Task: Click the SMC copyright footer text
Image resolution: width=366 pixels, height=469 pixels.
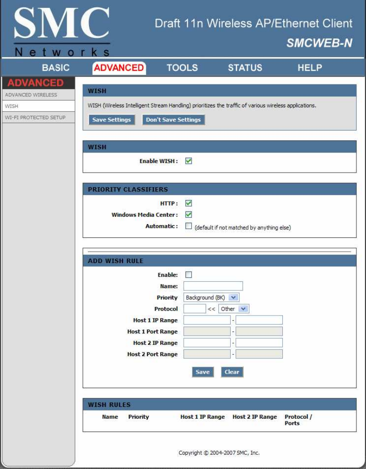Action: click(219, 453)
